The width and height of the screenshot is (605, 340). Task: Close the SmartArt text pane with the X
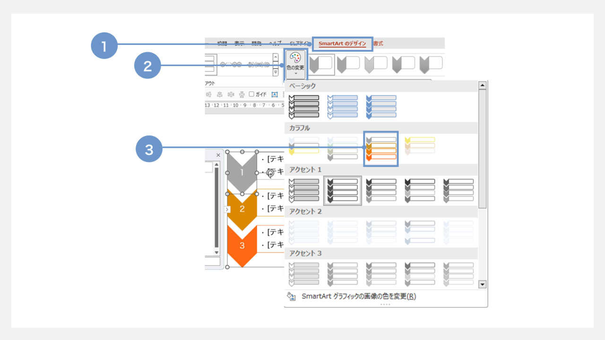(218, 155)
